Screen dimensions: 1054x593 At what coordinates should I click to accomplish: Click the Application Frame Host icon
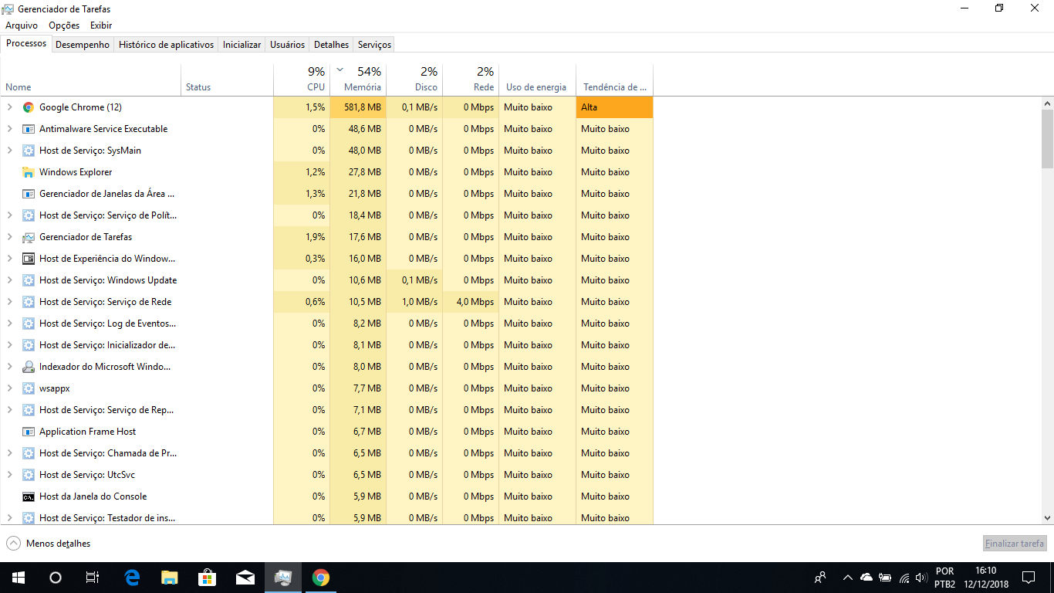pyautogui.click(x=29, y=432)
